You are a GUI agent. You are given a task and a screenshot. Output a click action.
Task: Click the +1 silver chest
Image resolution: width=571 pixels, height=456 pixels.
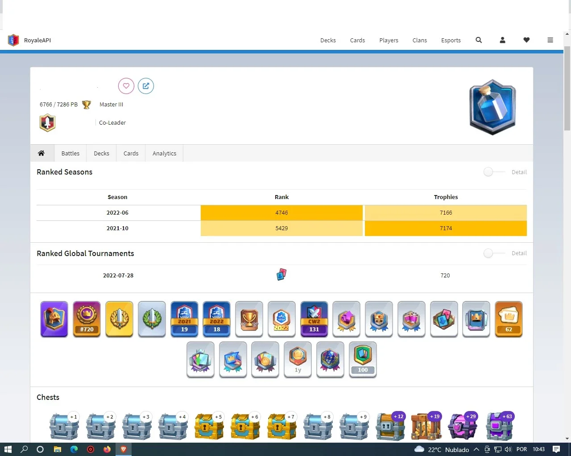pos(64,426)
